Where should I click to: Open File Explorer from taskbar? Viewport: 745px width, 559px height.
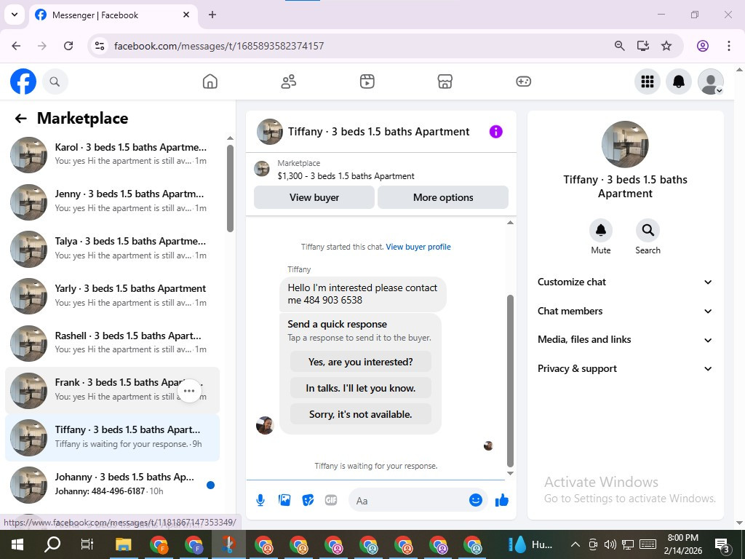(124, 544)
